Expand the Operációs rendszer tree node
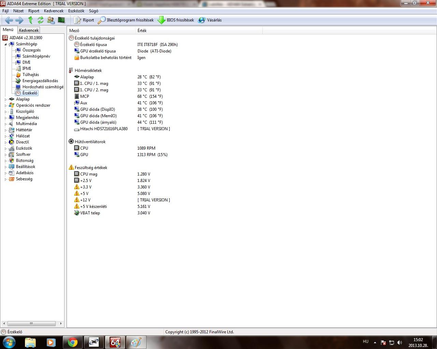The image size is (437, 349). [x=5, y=106]
